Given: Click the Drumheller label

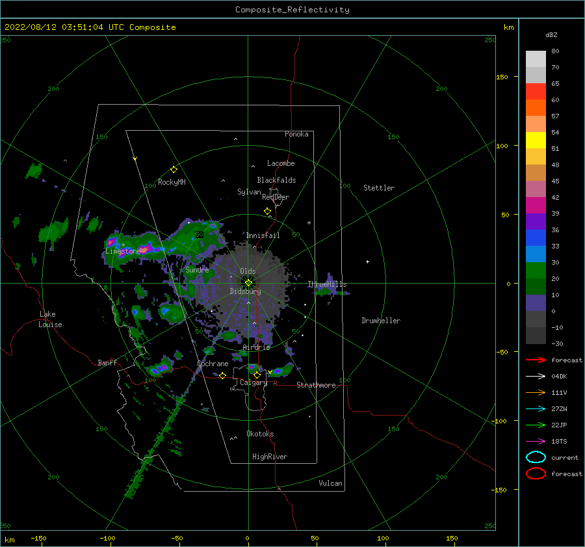Looking at the screenshot, I should click(381, 321).
